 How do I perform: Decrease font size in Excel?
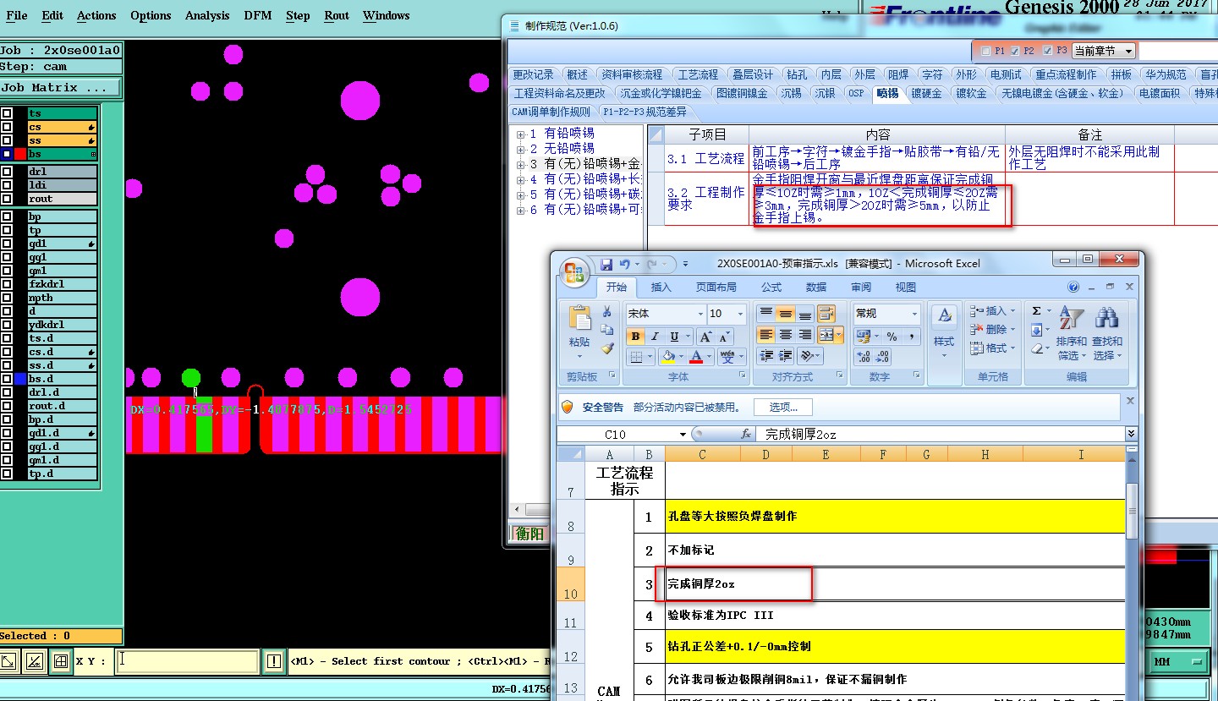[726, 337]
